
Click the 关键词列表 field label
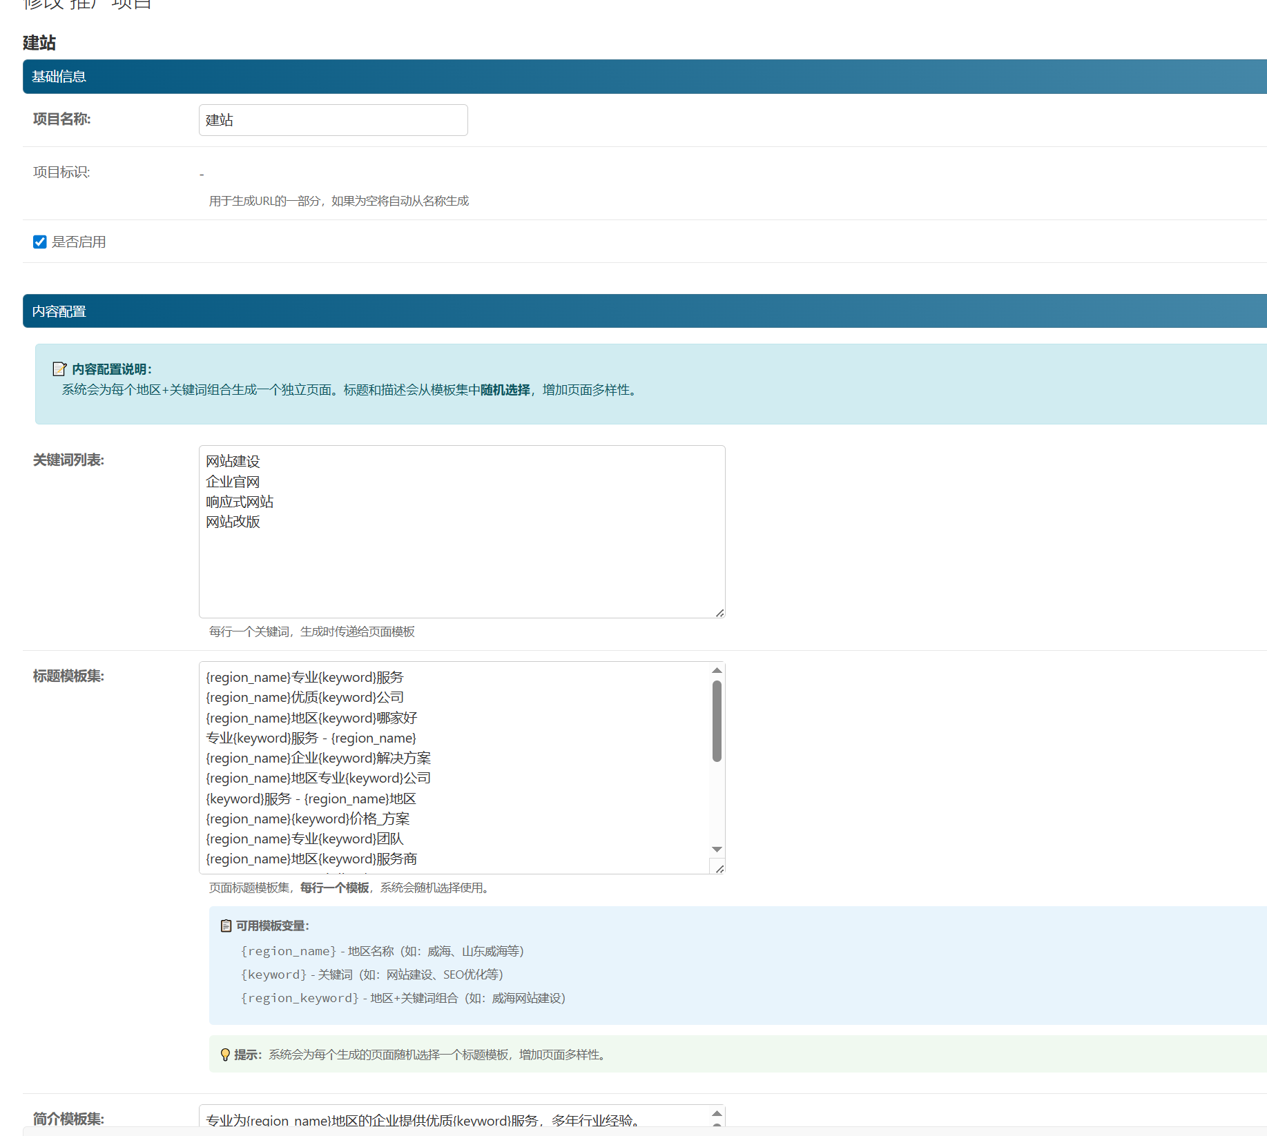click(68, 460)
